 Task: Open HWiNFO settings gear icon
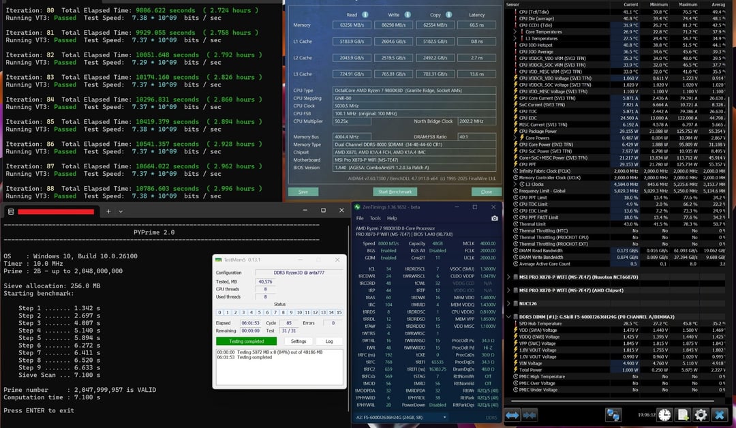click(x=701, y=415)
